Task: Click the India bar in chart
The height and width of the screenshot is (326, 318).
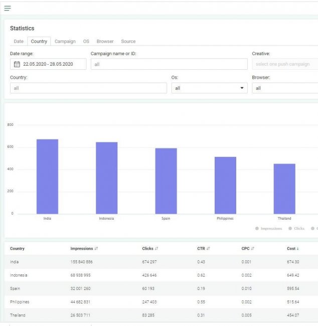Action: [x=47, y=177]
